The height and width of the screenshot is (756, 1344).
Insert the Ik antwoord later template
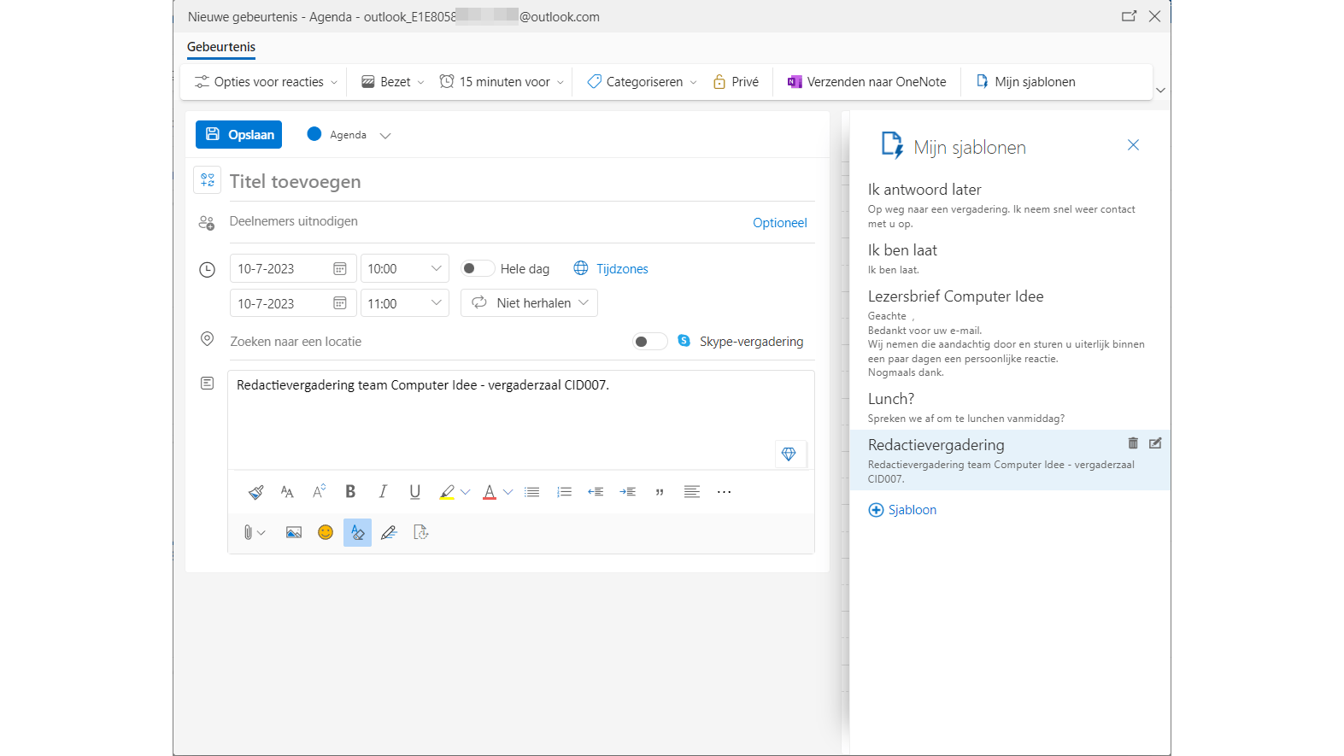pyautogui.click(x=1010, y=205)
